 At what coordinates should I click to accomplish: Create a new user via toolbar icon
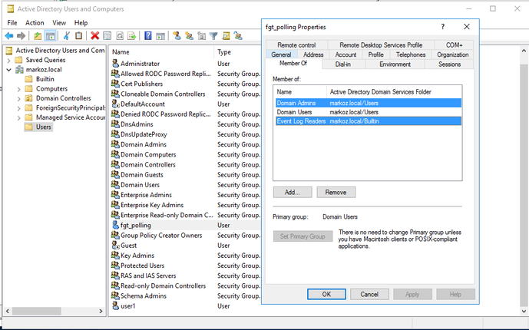[177, 36]
